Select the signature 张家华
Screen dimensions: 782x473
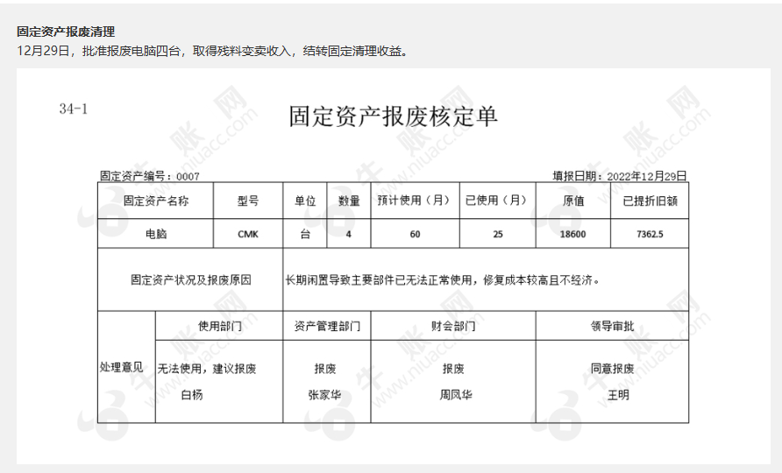coord(325,395)
